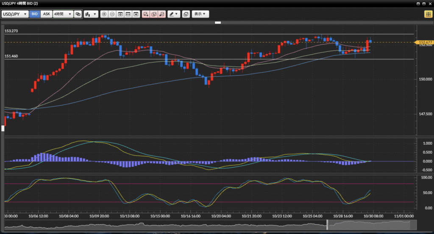
Task: Click the chart snapshot icon before 表示
Action: [x=186, y=14]
